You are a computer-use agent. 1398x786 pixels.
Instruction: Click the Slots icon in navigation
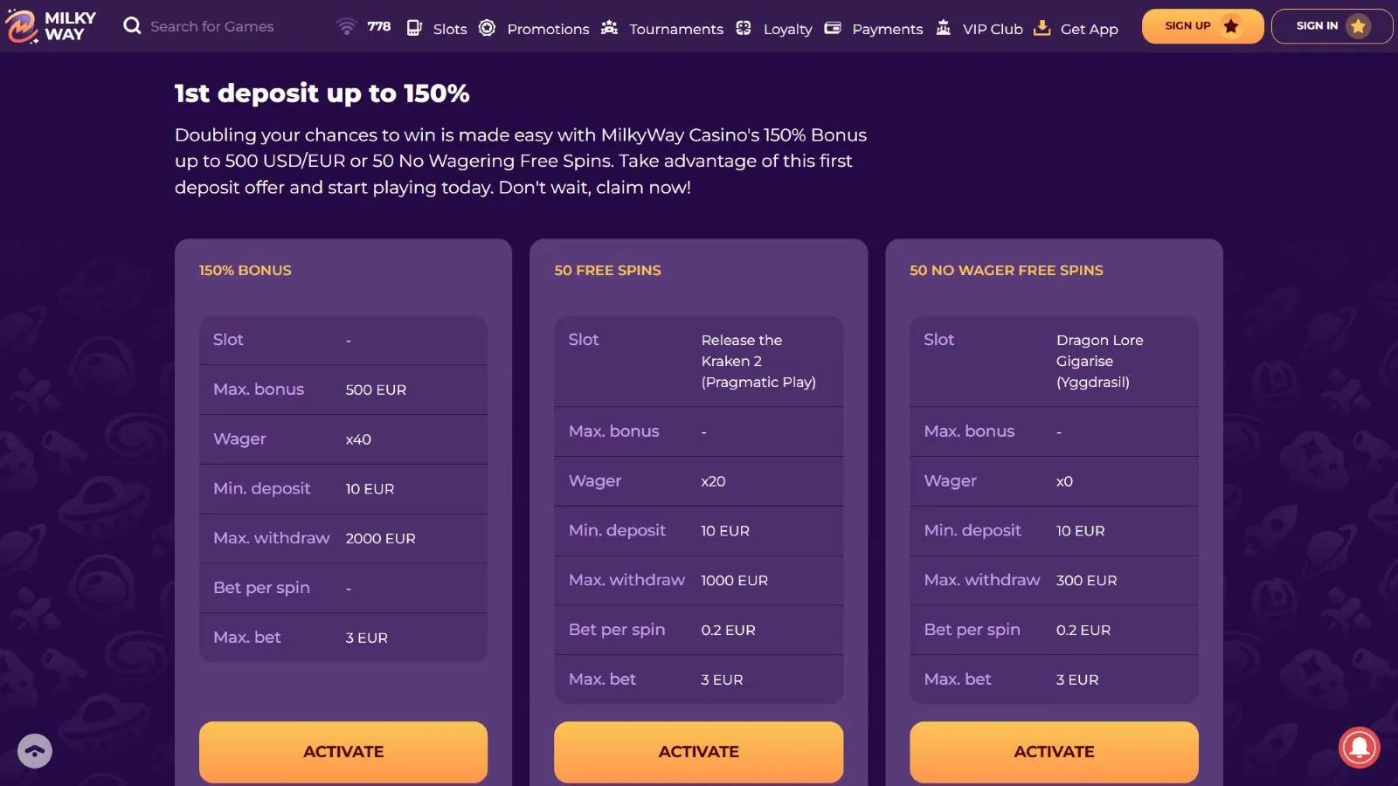point(414,28)
